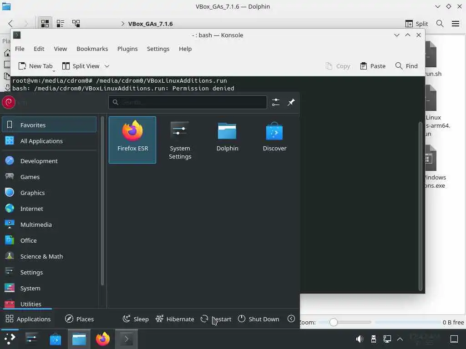Screen dimensions: 466x349
Task: Open the network tray icon
Action: [387, 339]
